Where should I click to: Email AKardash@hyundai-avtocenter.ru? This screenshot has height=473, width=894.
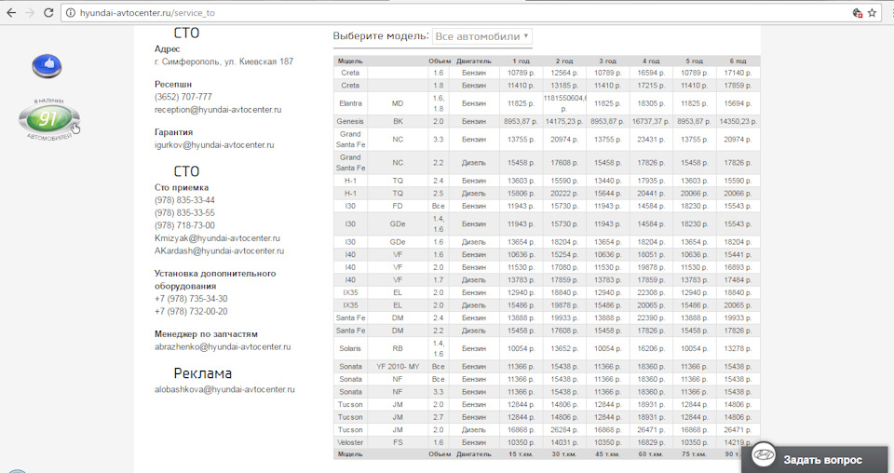219,250
